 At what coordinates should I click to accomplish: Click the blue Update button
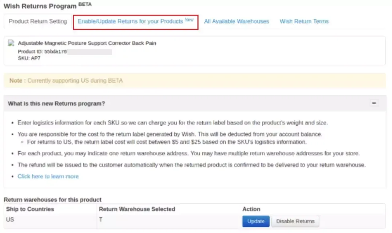256,221
